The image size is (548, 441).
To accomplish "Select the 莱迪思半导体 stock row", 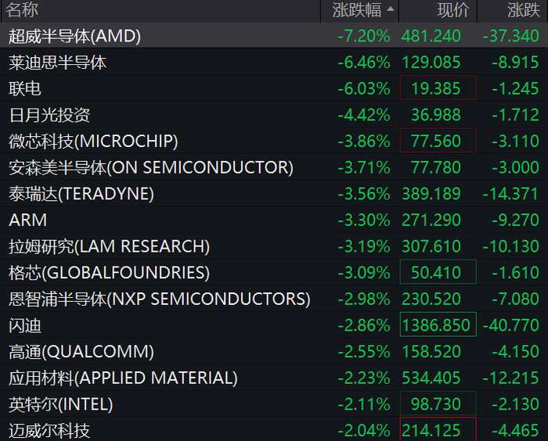I will pos(274,62).
